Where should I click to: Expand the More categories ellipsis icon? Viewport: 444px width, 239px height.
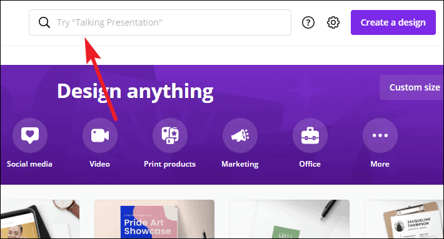coord(380,135)
